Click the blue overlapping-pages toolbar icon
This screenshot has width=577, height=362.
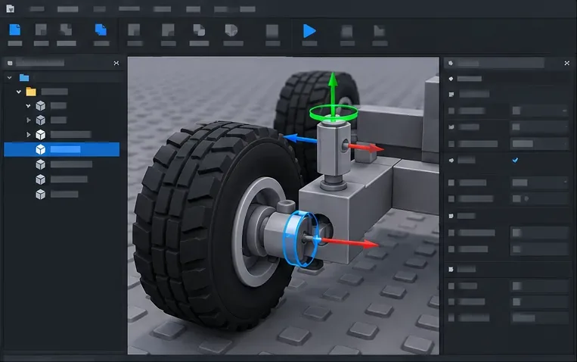(101, 30)
